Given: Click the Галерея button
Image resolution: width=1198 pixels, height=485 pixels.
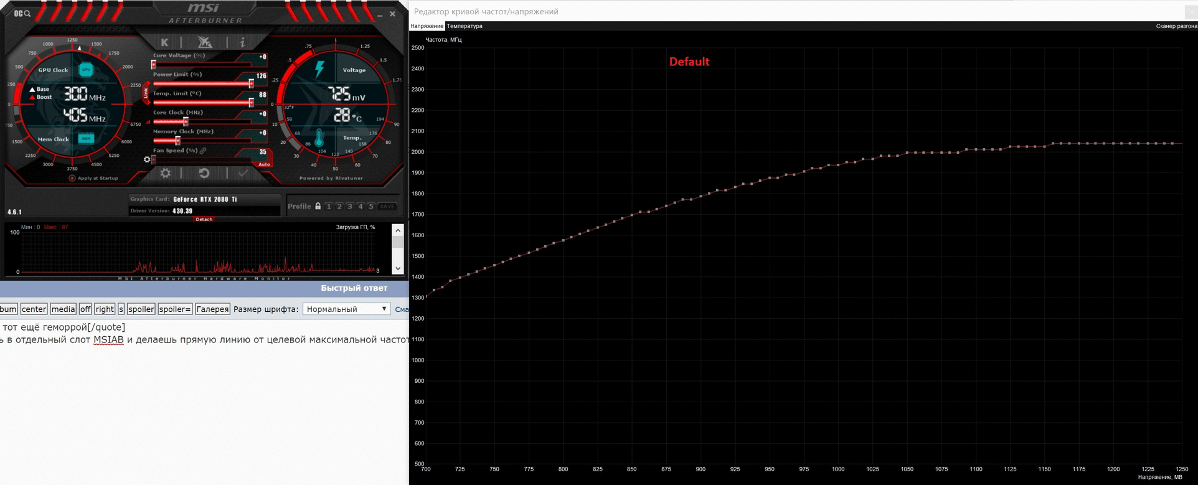Looking at the screenshot, I should pyautogui.click(x=212, y=309).
